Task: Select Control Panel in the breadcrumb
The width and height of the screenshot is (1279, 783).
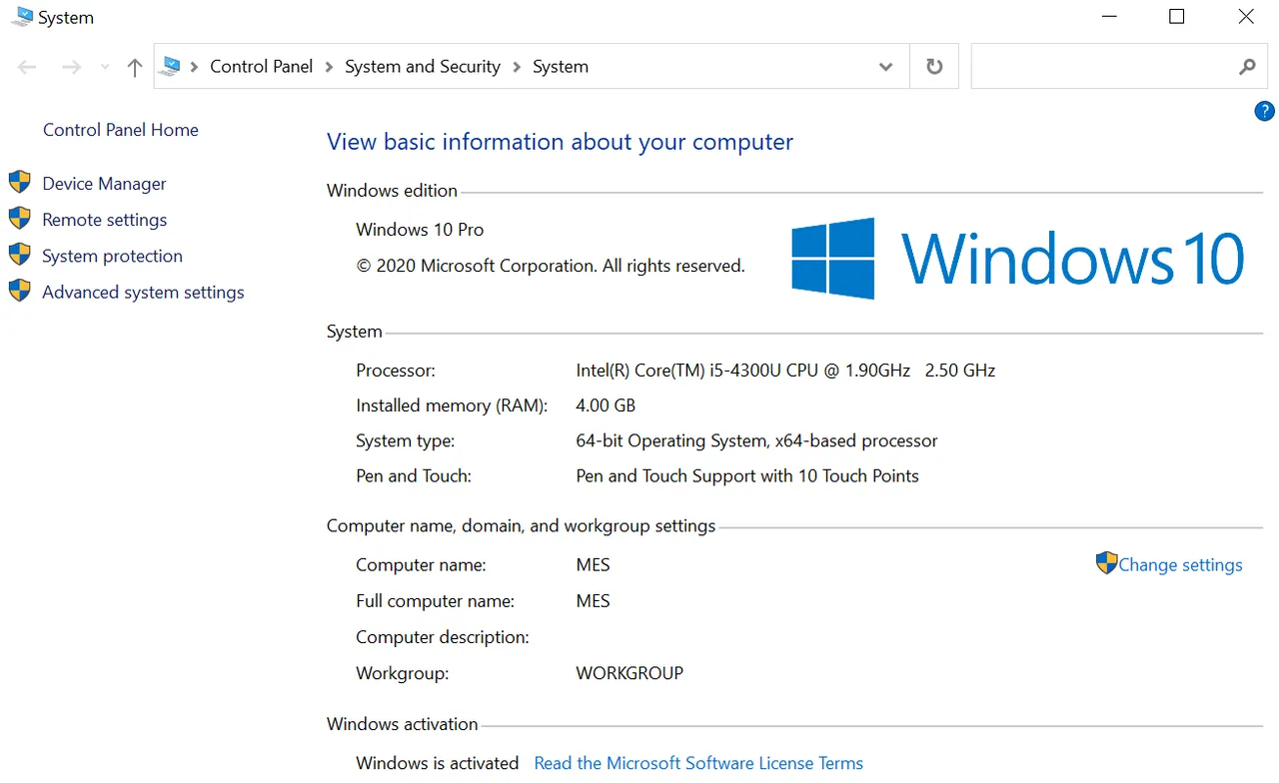Action: tap(261, 67)
